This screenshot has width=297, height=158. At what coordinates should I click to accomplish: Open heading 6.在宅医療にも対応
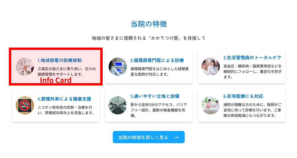tap(243, 96)
